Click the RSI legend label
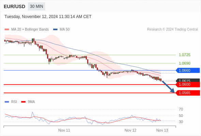Image resolution: width=201 pixels, height=136 pixels. pyautogui.click(x=14, y=102)
